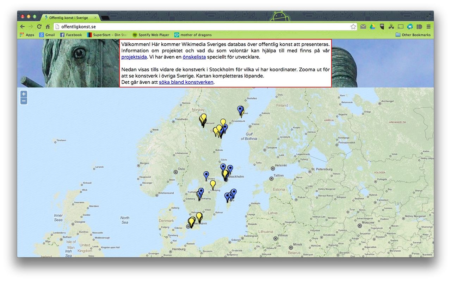This screenshot has height=281, width=451.
Task: Zoom in on the map with plus button
Action: tap(24, 94)
